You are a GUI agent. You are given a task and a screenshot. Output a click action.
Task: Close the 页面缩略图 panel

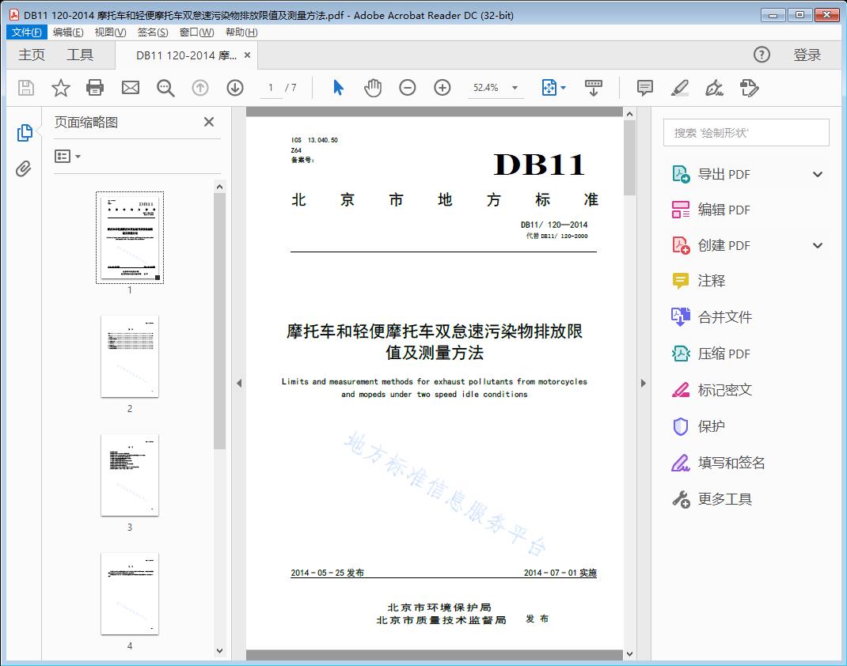coord(208,122)
